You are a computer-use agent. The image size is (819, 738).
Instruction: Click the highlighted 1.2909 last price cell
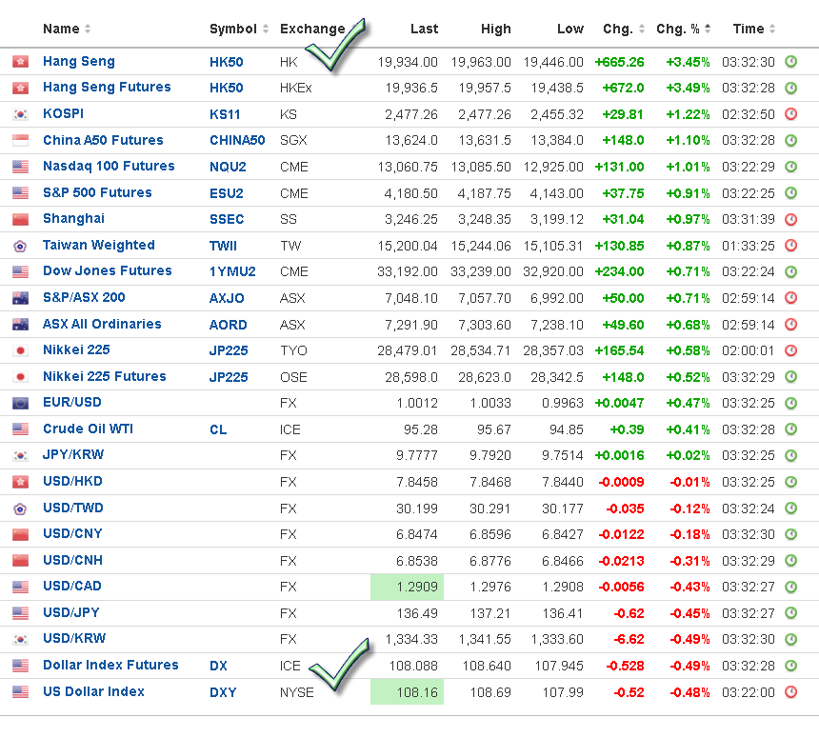point(407,587)
